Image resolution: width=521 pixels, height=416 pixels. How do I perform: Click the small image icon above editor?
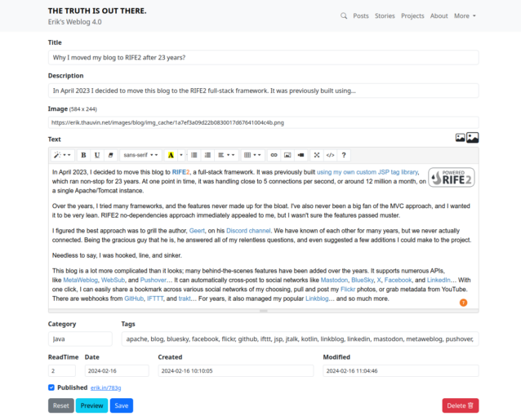coord(461,138)
